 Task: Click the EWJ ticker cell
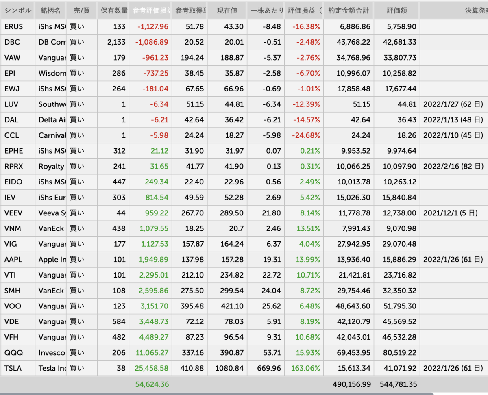[17, 89]
